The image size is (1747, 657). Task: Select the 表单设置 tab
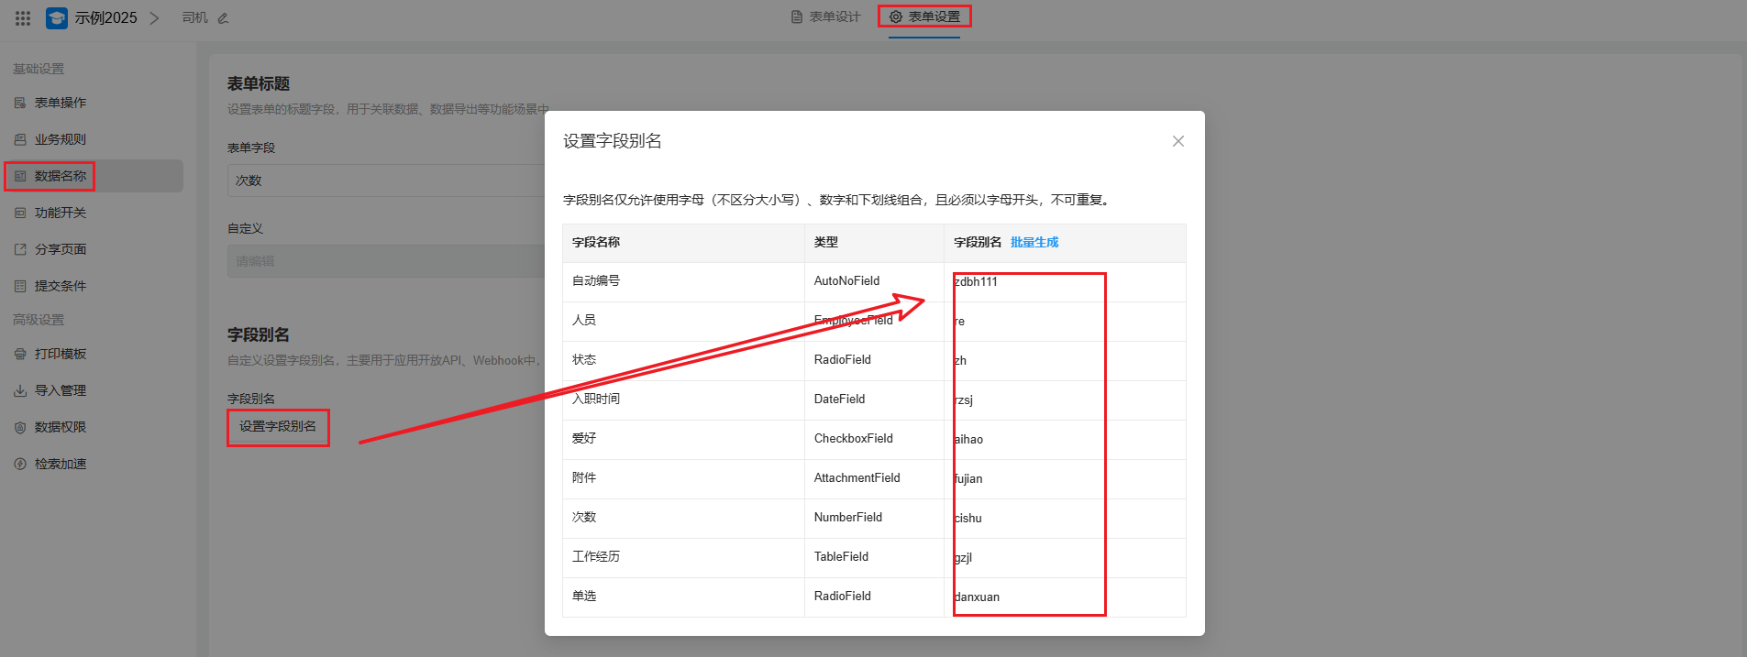point(924,16)
